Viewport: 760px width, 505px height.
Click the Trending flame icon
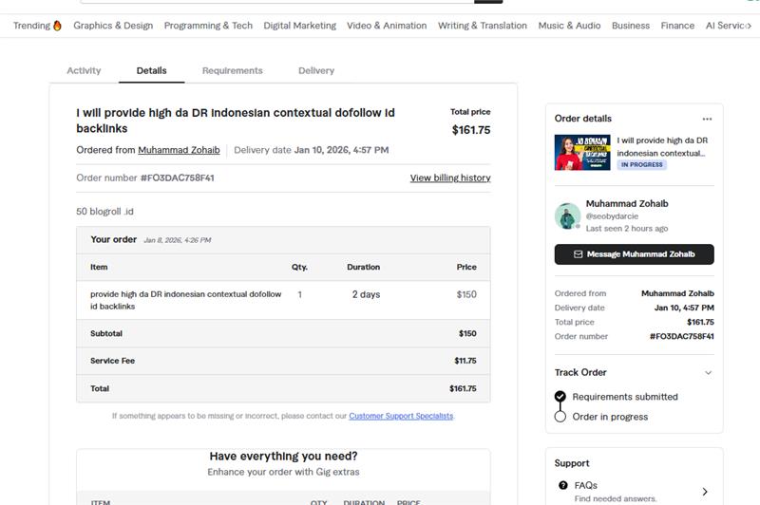tap(57, 26)
